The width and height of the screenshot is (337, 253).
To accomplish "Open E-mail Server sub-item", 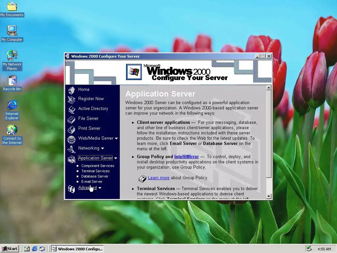I will tap(92, 182).
